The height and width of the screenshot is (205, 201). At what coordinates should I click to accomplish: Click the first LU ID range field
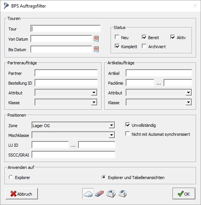[50, 145]
